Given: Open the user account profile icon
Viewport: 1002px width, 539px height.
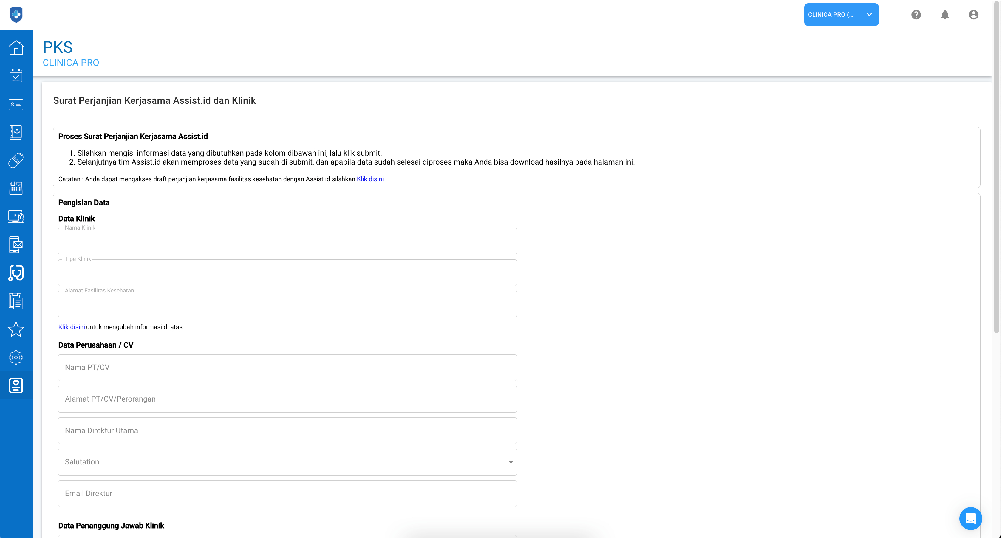Looking at the screenshot, I should click(x=973, y=15).
